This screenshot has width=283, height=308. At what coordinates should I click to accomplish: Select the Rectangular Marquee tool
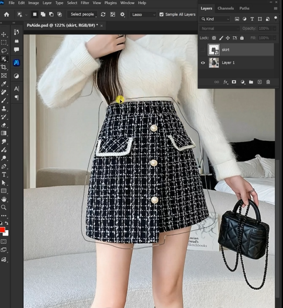click(x=4, y=43)
